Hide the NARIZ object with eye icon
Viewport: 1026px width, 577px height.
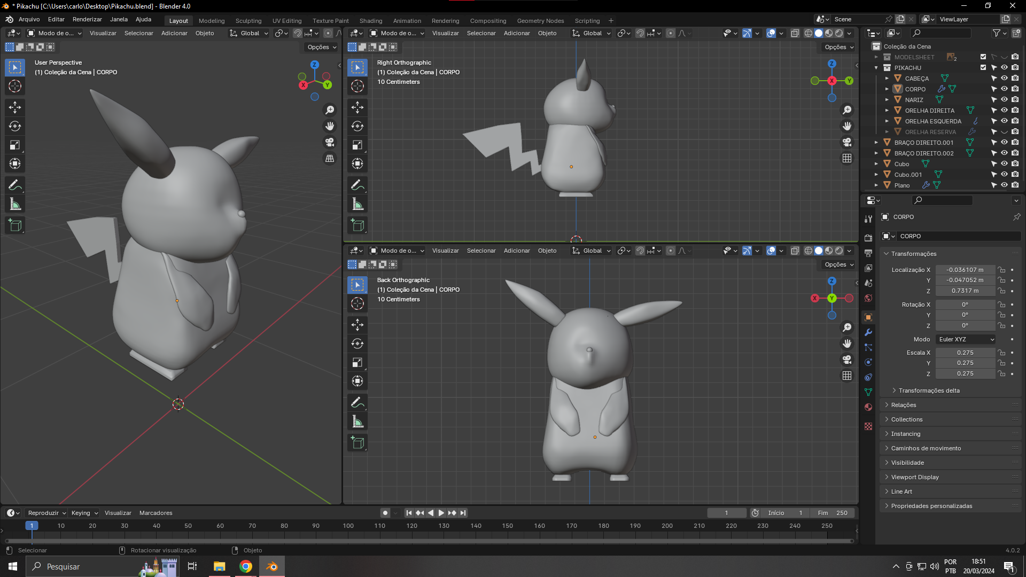pyautogui.click(x=1004, y=100)
